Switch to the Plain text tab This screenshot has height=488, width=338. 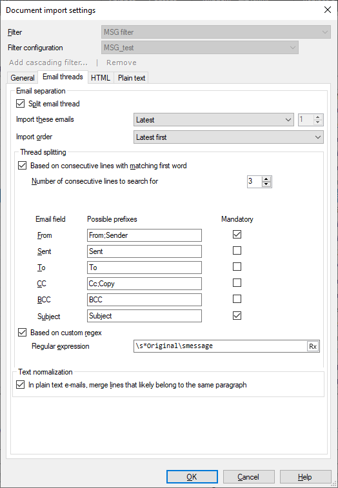[x=132, y=78]
